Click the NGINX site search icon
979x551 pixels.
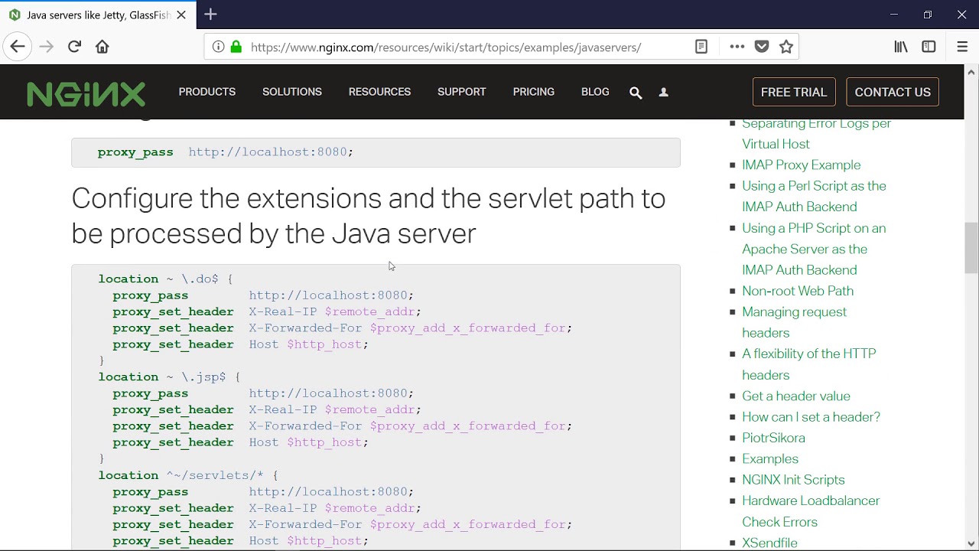(636, 93)
